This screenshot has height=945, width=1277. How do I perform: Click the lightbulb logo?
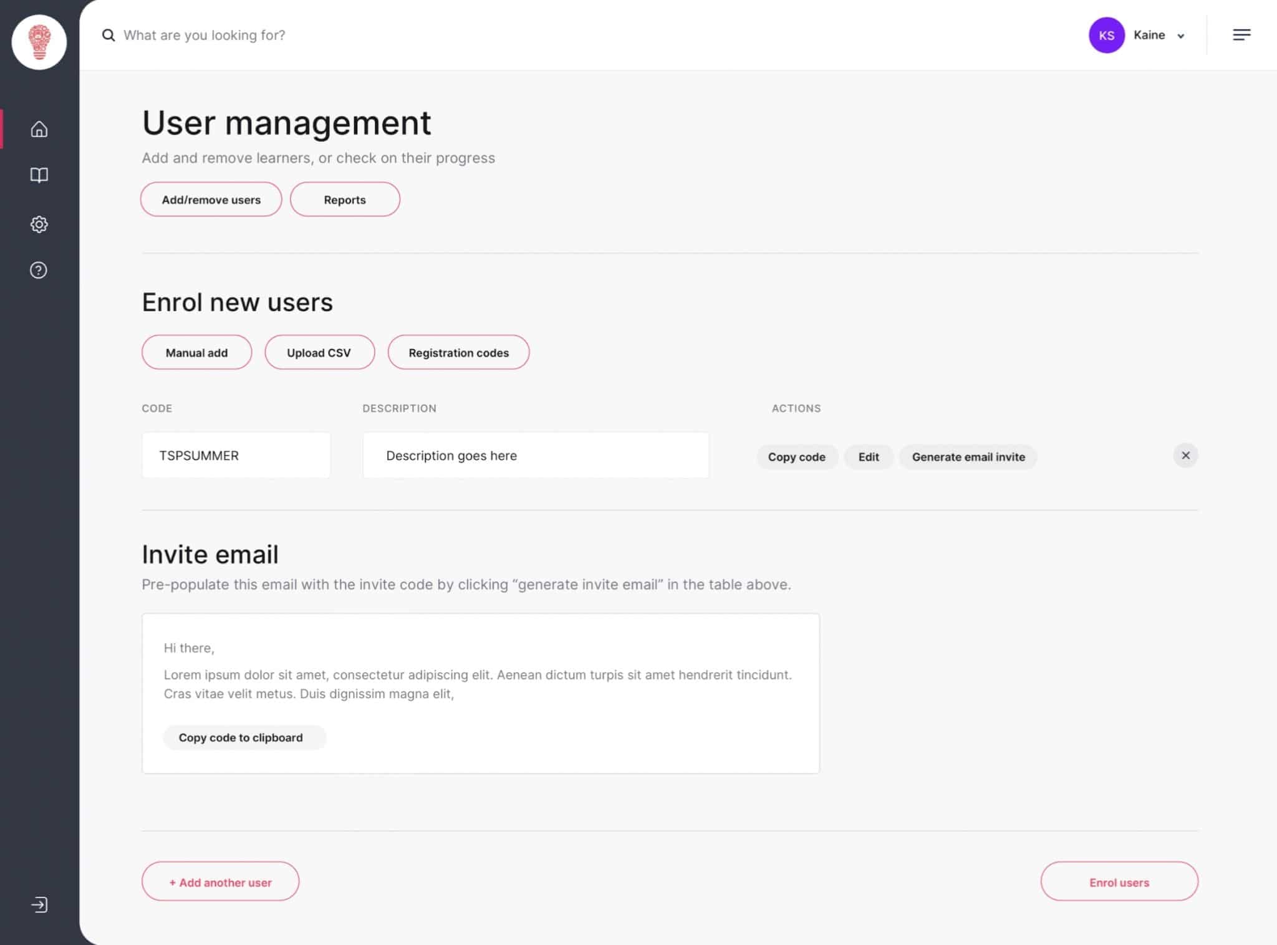38,41
